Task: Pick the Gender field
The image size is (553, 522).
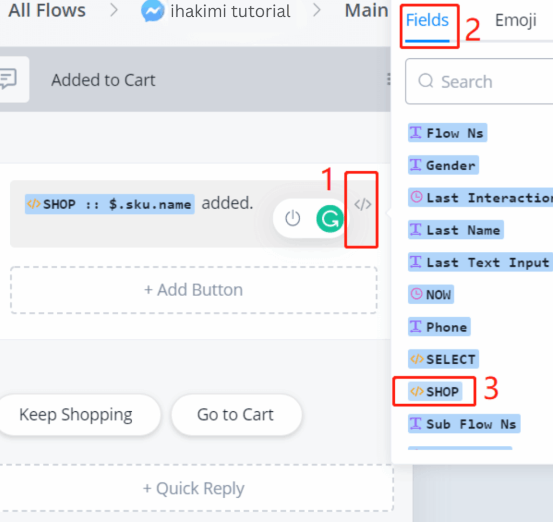Action: [443, 165]
